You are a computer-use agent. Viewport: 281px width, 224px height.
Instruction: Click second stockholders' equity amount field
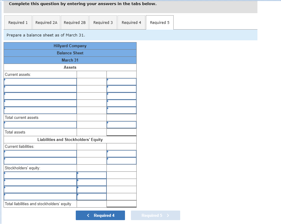coord(92,182)
